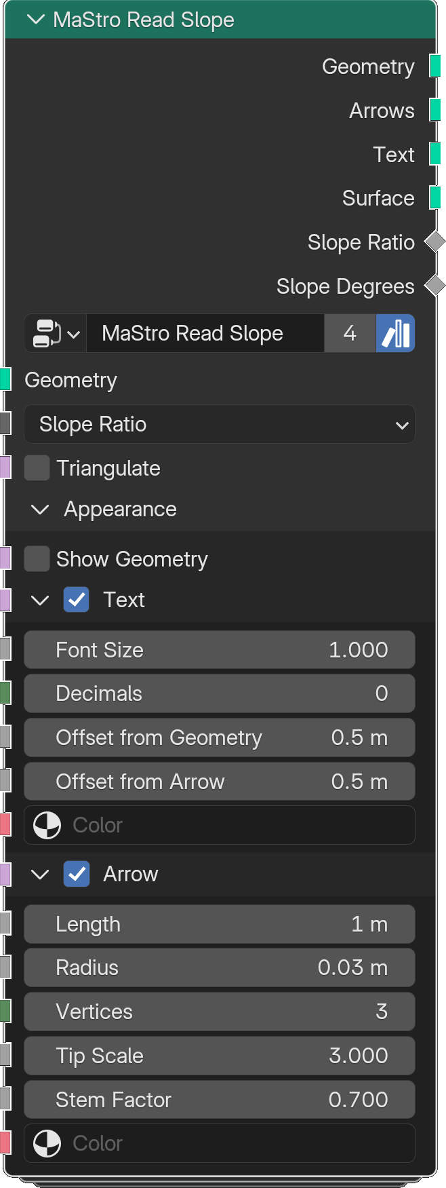The image size is (446, 1188).
Task: Click the Arrows output socket
Action: 435,110
